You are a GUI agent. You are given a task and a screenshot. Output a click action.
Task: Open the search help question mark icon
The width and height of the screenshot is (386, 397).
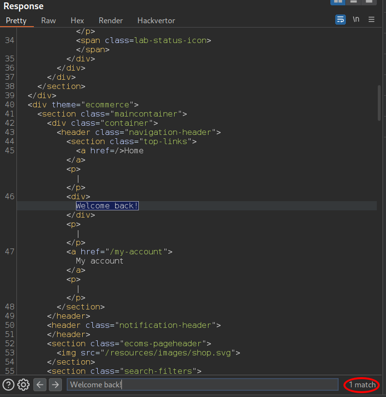pos(8,385)
